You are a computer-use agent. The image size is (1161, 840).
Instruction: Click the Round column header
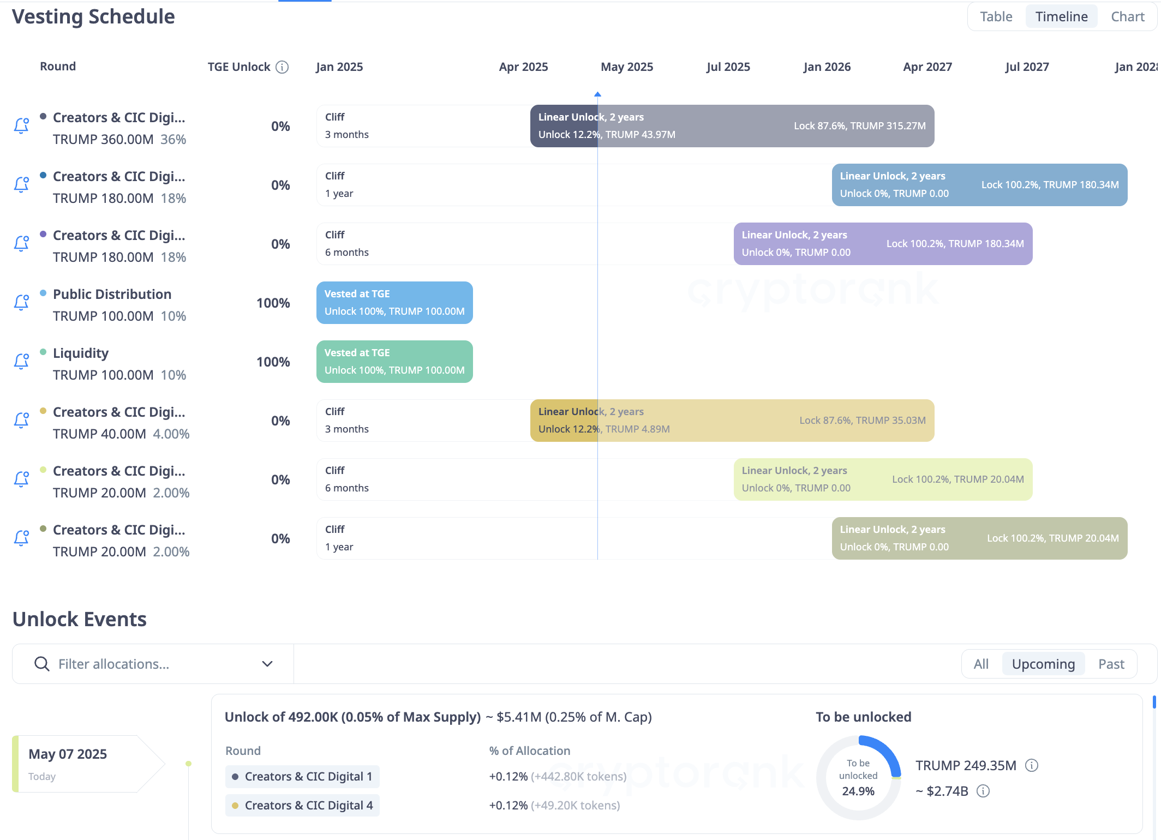(58, 67)
